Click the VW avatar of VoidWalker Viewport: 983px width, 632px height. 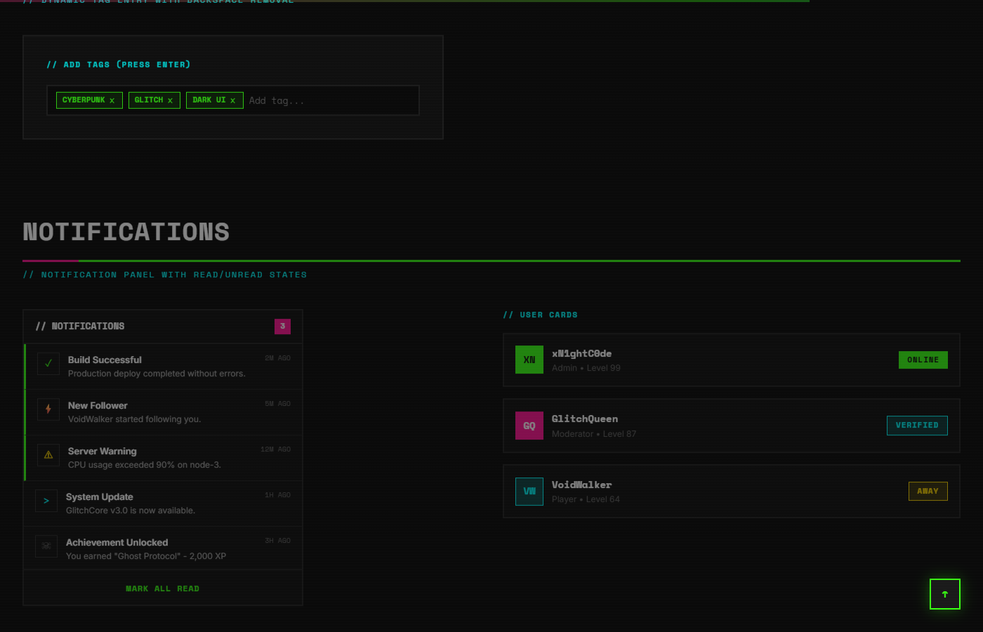point(529,492)
